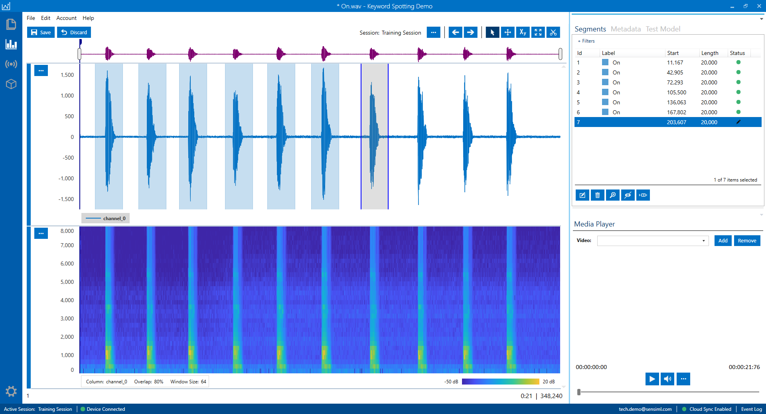
Task: Click the volume speaker button
Action: click(667, 379)
